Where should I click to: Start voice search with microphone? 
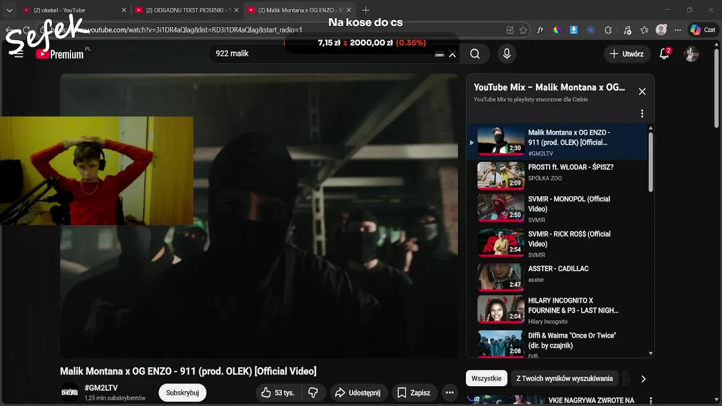[x=507, y=54]
